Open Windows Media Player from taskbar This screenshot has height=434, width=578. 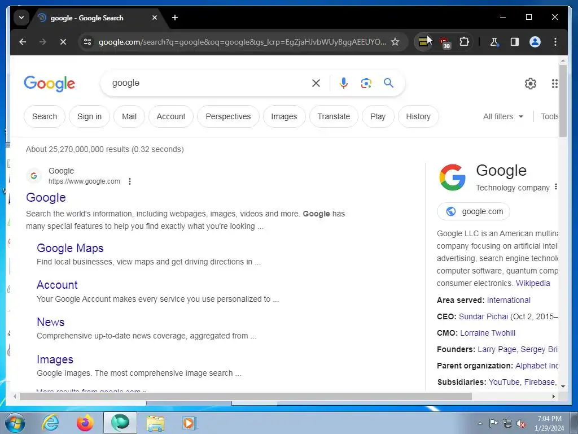pos(190,423)
